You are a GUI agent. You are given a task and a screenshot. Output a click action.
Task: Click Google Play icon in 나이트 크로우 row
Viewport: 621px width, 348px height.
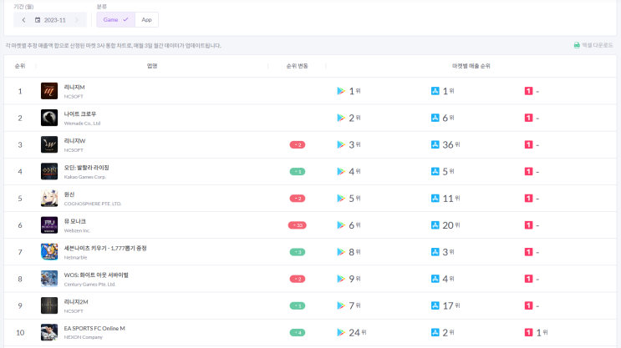tap(341, 118)
